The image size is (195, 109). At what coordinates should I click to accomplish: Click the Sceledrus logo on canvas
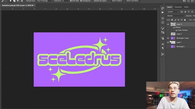pos(79,59)
